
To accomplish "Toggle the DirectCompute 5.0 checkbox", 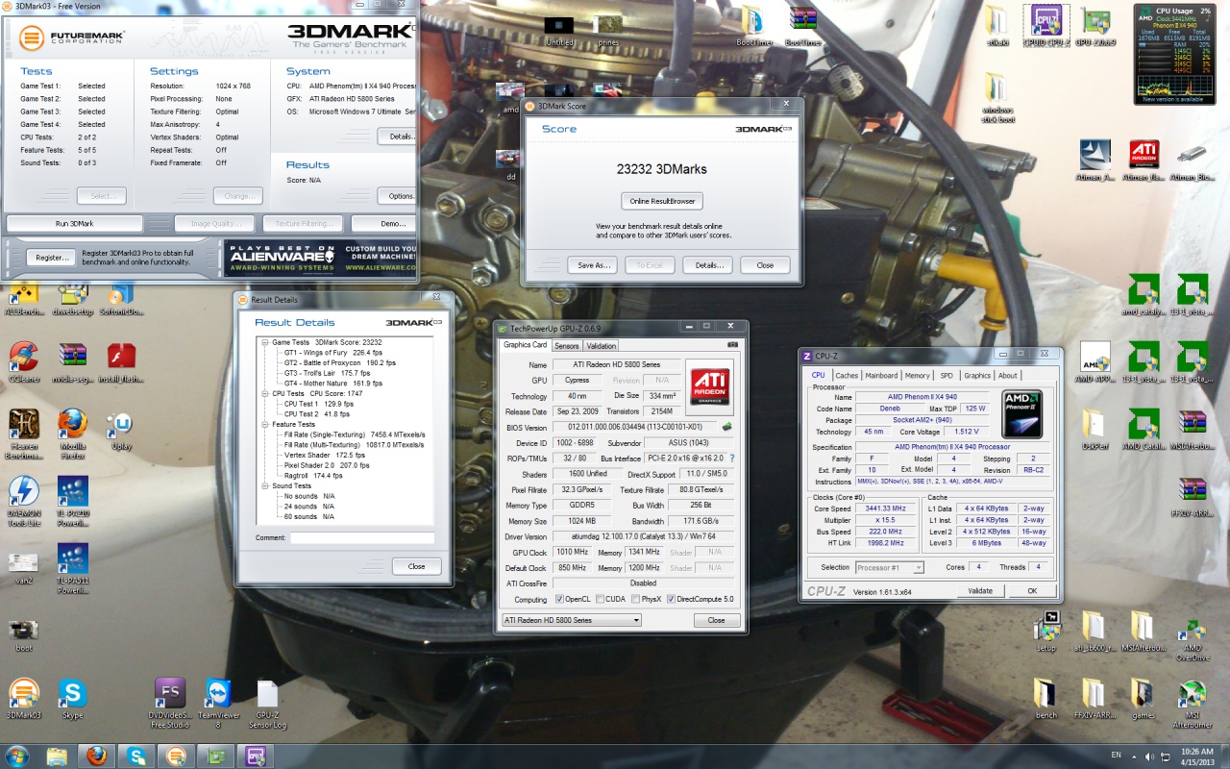I will pyautogui.click(x=671, y=599).
